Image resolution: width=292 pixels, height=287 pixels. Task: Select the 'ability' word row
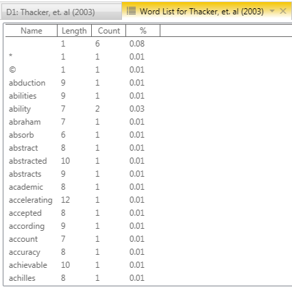click(149, 109)
